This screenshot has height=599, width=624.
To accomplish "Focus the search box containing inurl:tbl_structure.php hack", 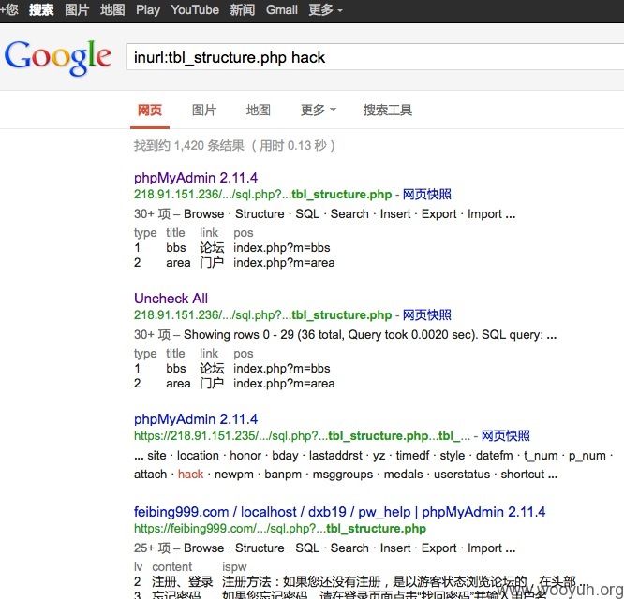I will [x=376, y=58].
